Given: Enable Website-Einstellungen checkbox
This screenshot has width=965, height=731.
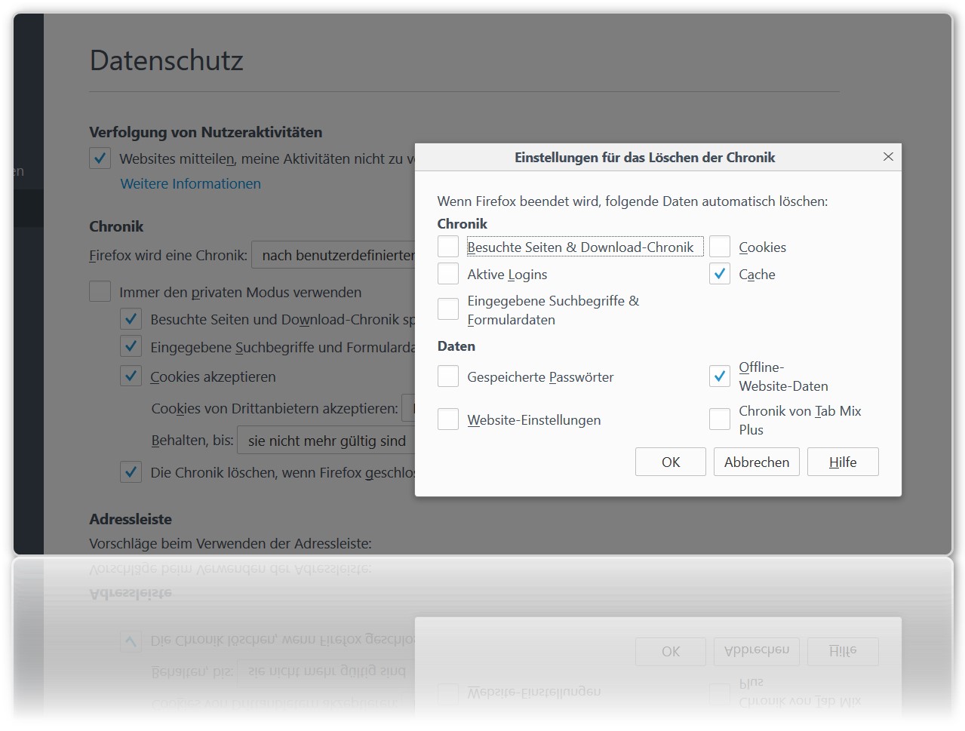Looking at the screenshot, I should 448,419.
